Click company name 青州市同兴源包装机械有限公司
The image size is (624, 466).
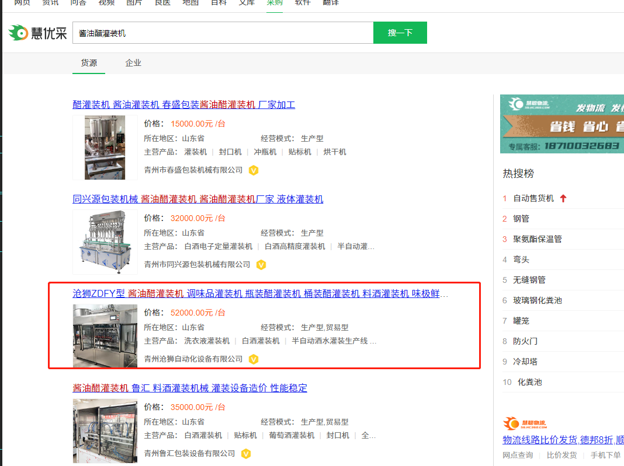197,265
